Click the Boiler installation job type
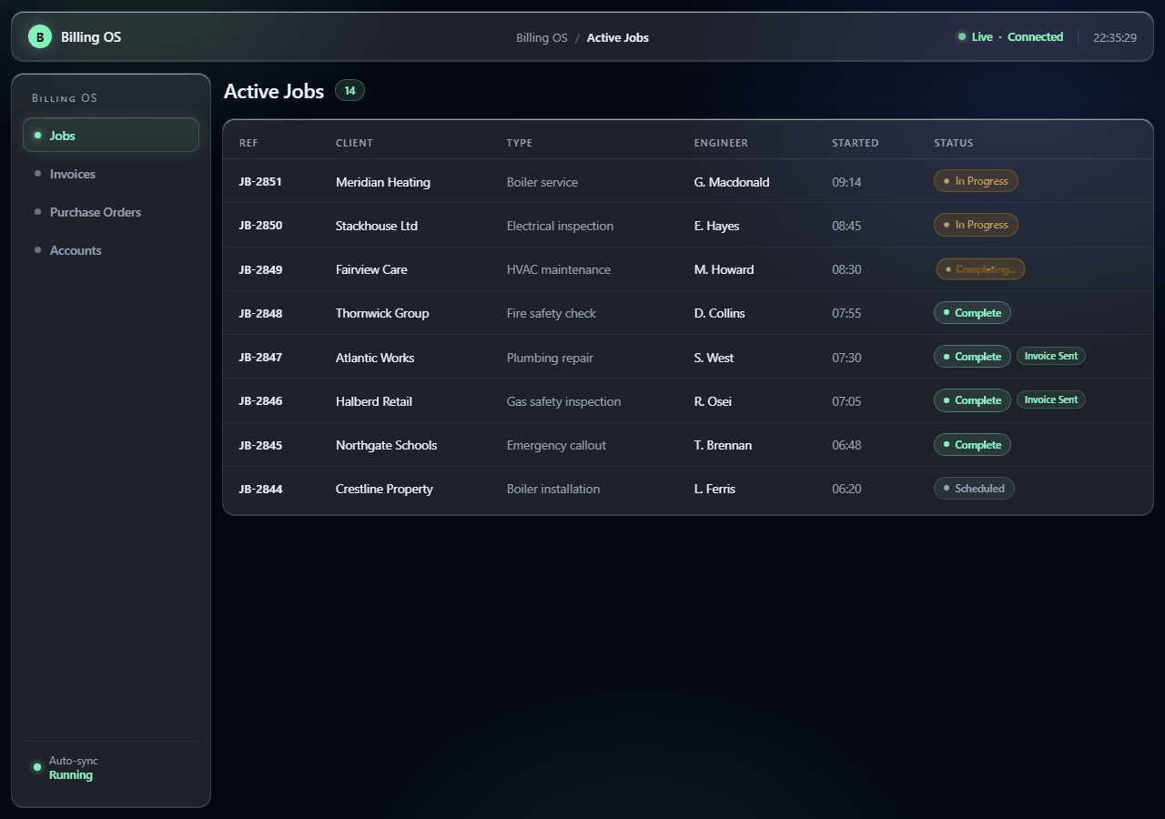 coord(553,489)
